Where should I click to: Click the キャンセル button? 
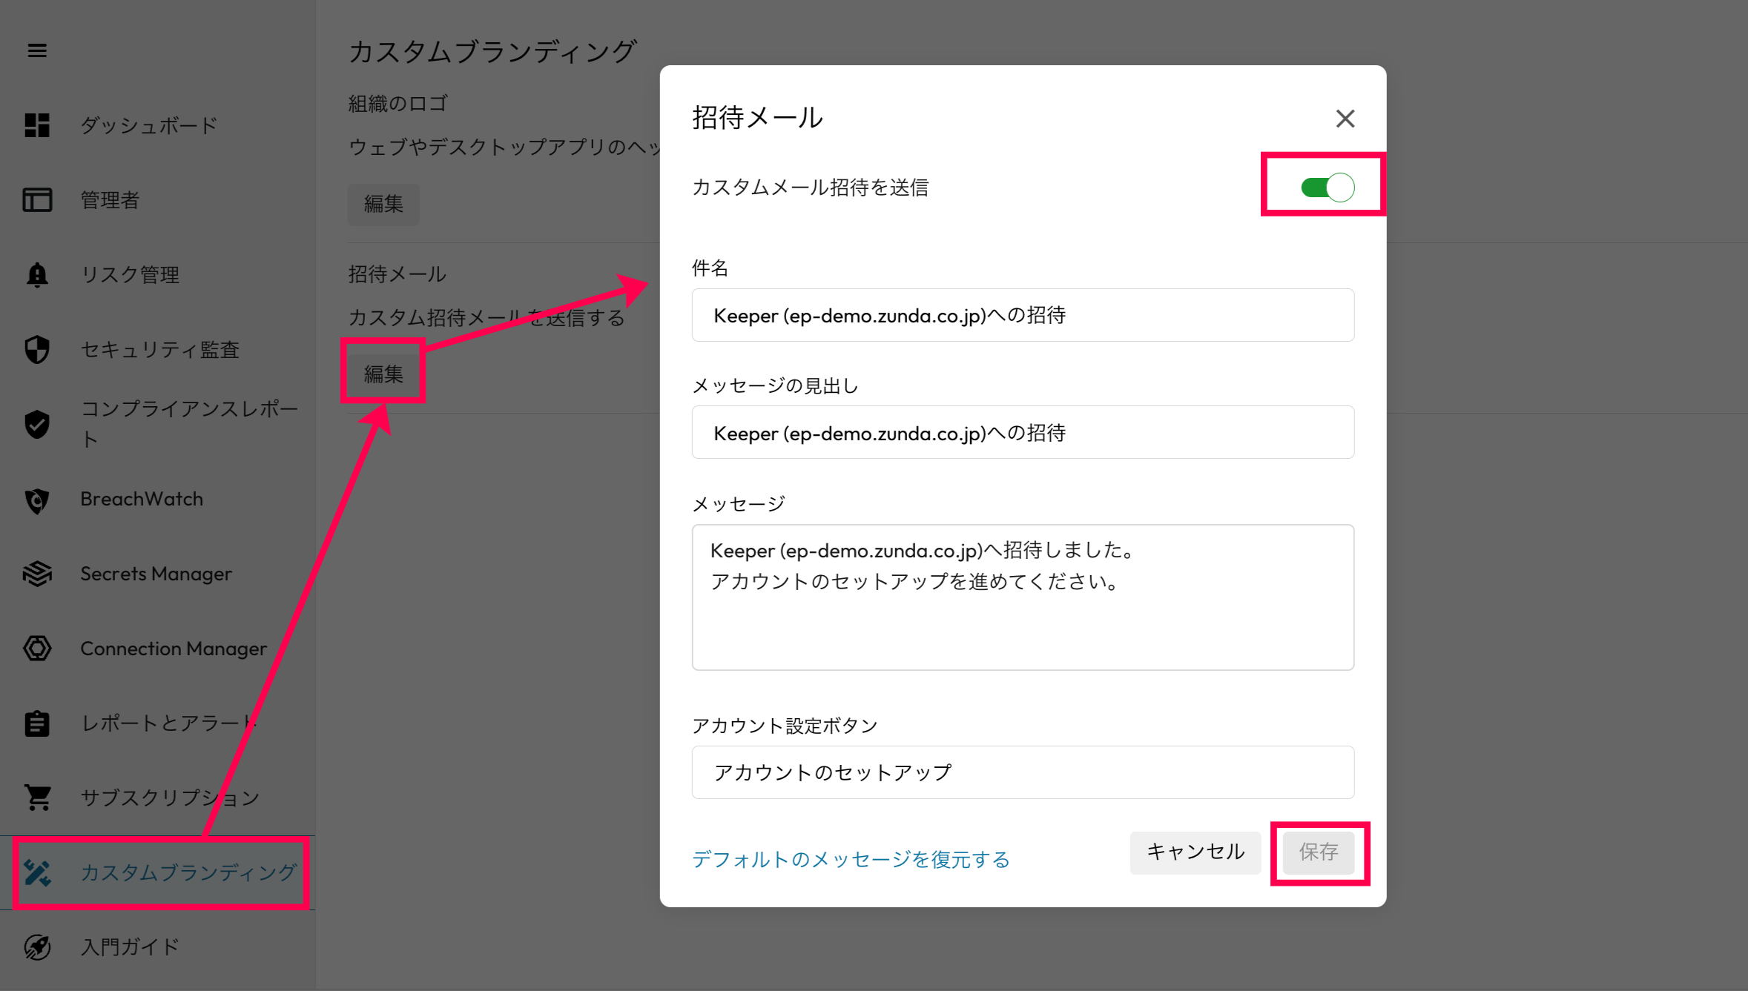point(1195,852)
